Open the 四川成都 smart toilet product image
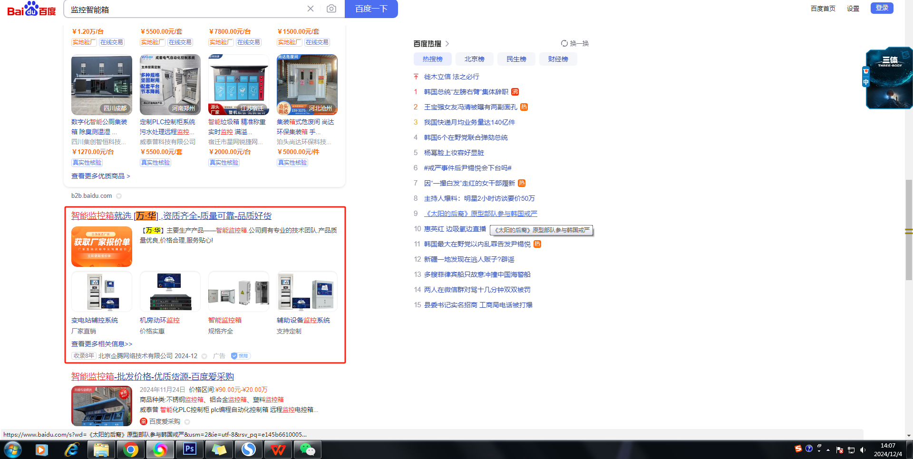Viewport: 913px width, 459px height. point(102,85)
